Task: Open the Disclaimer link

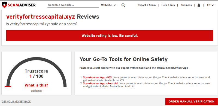Action: point(36,91)
